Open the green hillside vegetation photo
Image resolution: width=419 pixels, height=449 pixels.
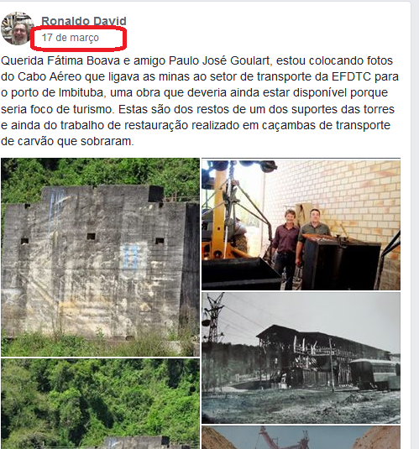point(100,404)
